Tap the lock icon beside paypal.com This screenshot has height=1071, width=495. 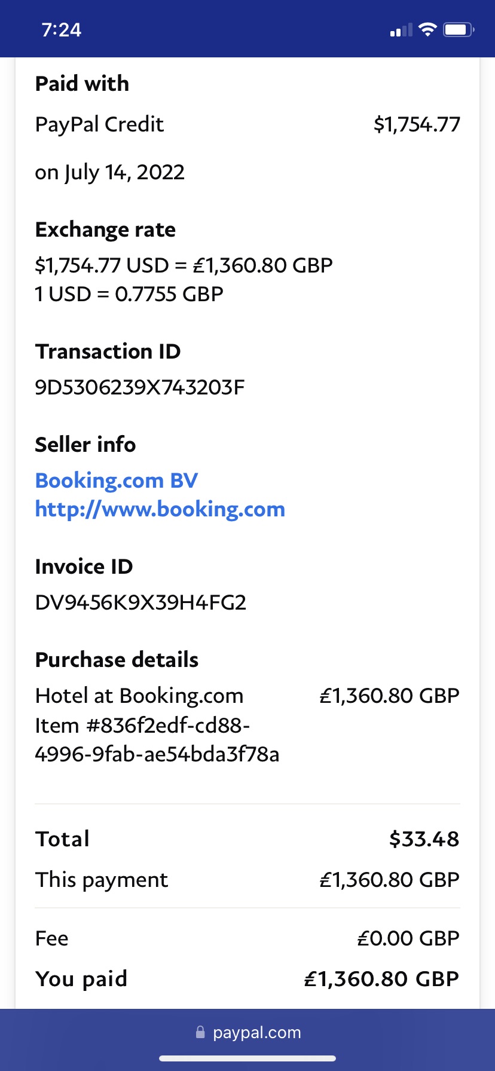(200, 1032)
